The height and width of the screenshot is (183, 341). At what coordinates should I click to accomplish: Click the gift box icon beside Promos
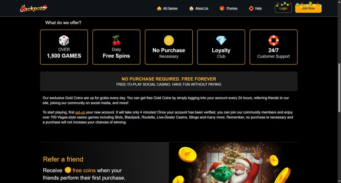point(222,8)
